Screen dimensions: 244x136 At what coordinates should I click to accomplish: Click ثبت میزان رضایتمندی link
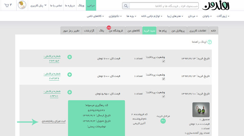[x=54, y=121]
